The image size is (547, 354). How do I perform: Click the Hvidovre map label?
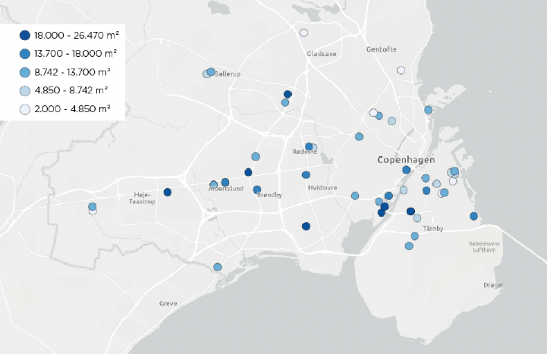coord(322,188)
